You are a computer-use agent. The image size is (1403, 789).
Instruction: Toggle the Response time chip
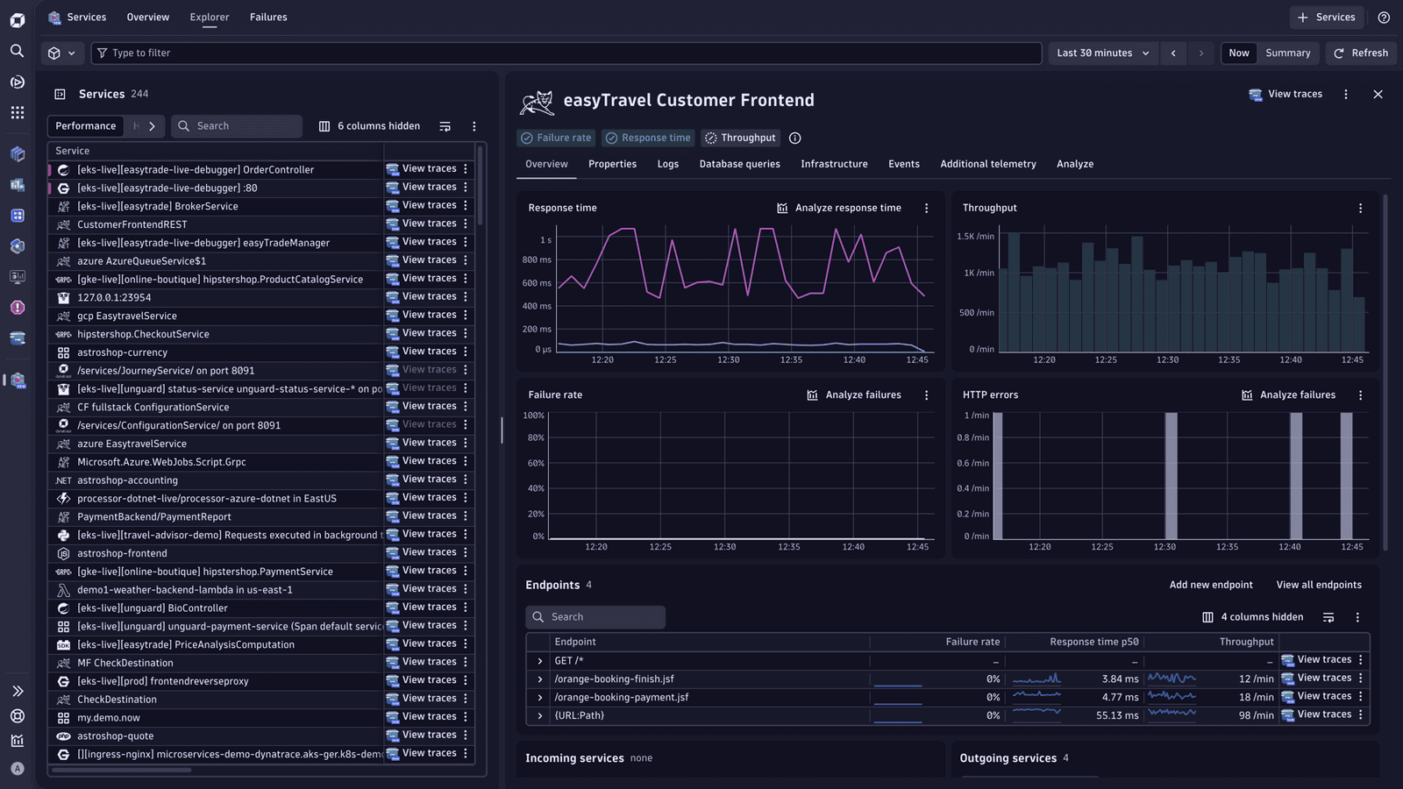pyautogui.click(x=649, y=138)
